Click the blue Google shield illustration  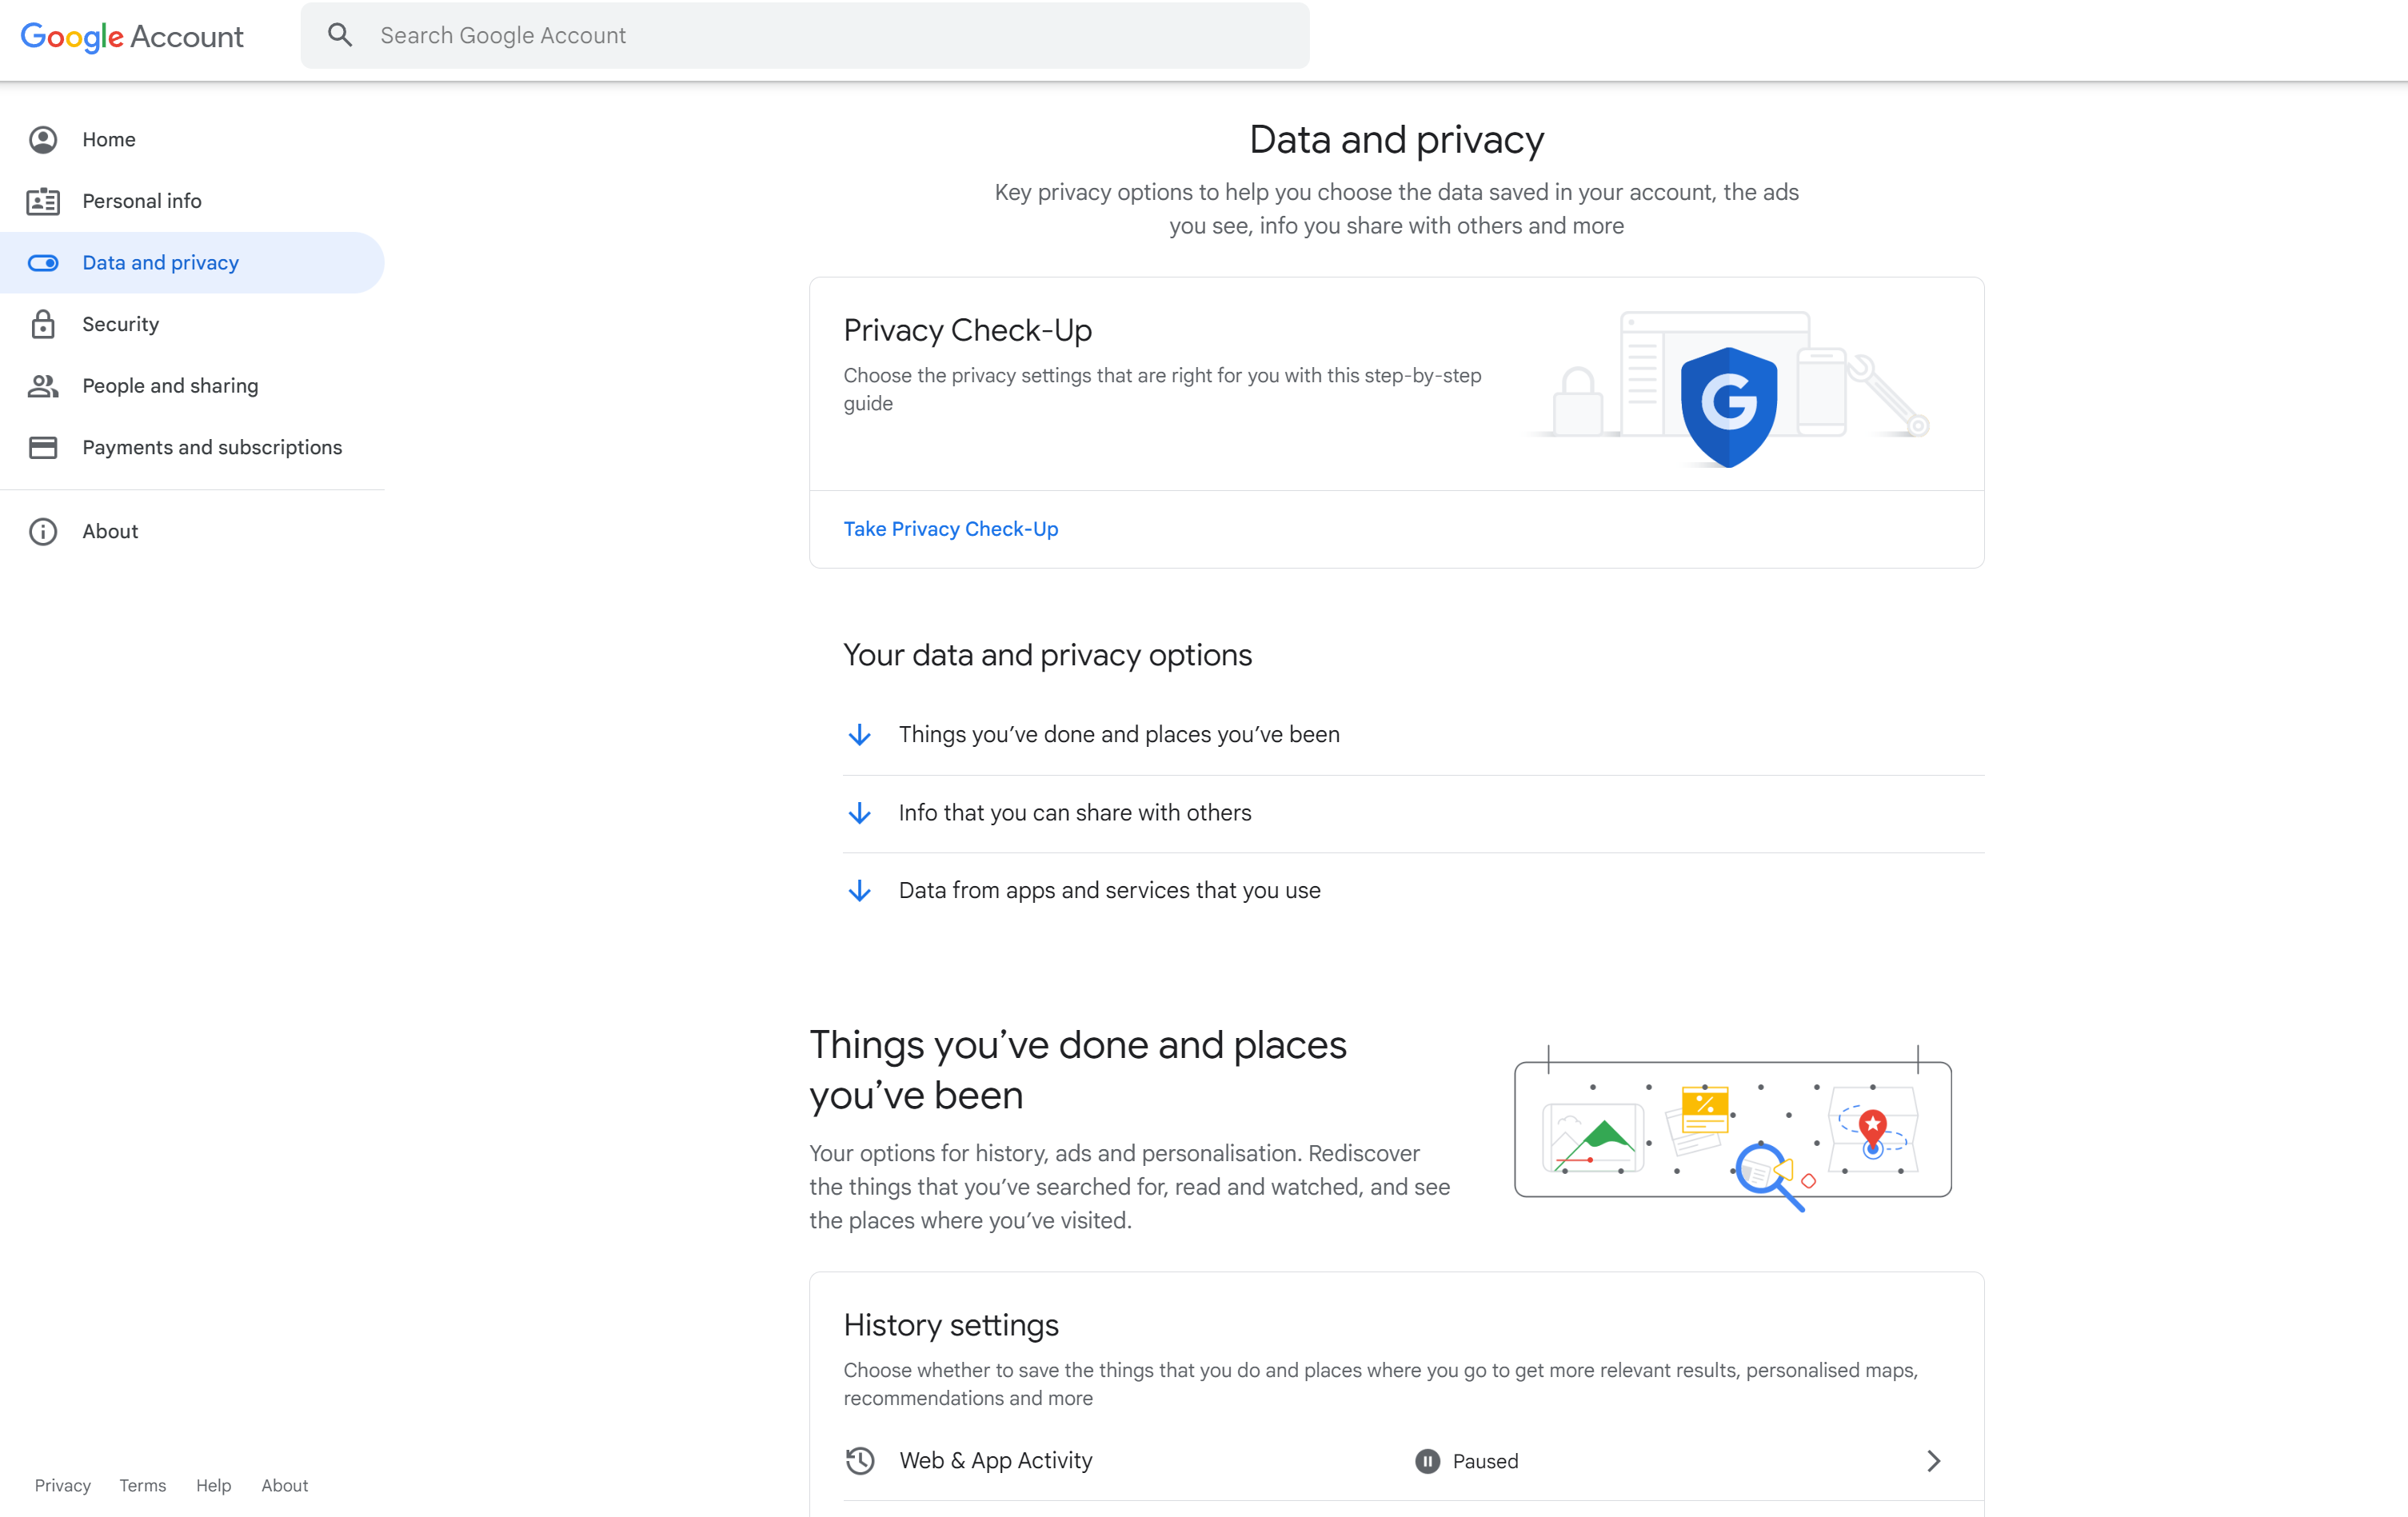1729,407
